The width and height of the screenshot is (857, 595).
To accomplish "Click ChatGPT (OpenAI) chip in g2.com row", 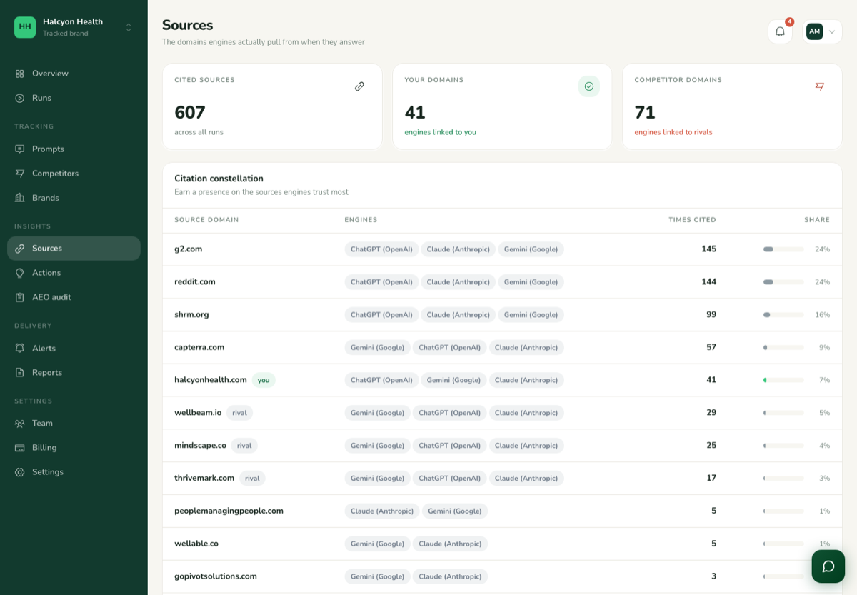I will coord(381,249).
